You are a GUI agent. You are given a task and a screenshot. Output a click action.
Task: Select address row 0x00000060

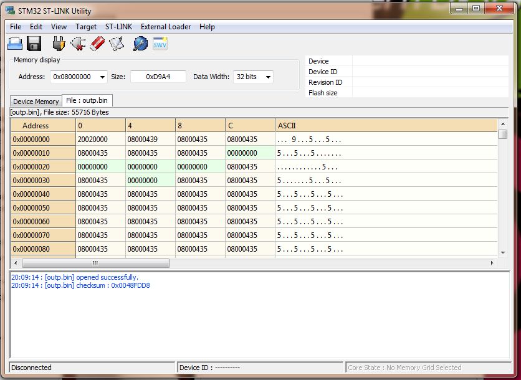[x=43, y=222]
